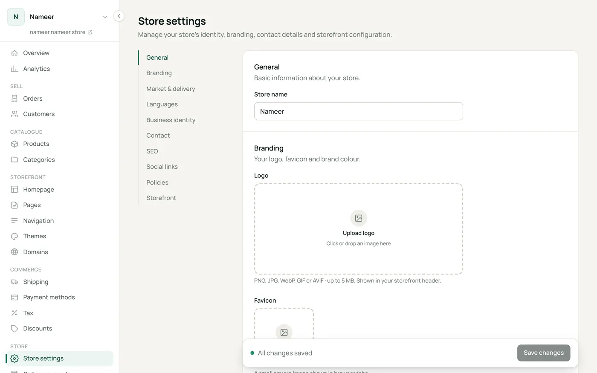Switch to the Branding settings section
This screenshot has width=597, height=373.
159,73
